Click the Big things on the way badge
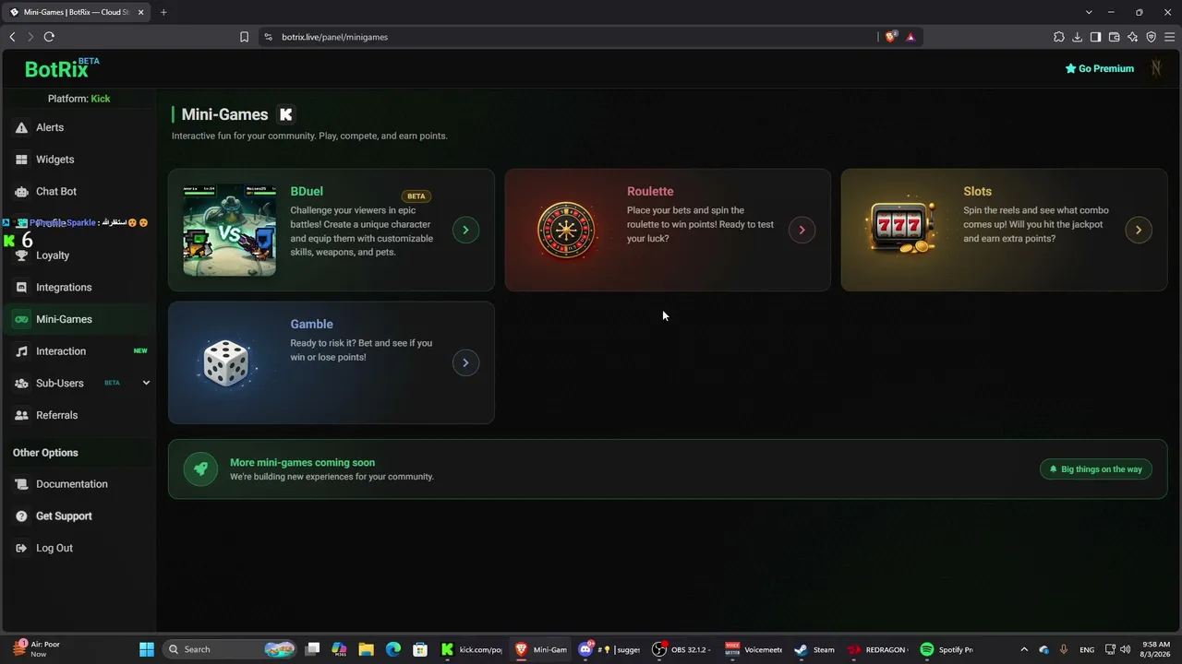The height and width of the screenshot is (664, 1182). [1096, 469]
